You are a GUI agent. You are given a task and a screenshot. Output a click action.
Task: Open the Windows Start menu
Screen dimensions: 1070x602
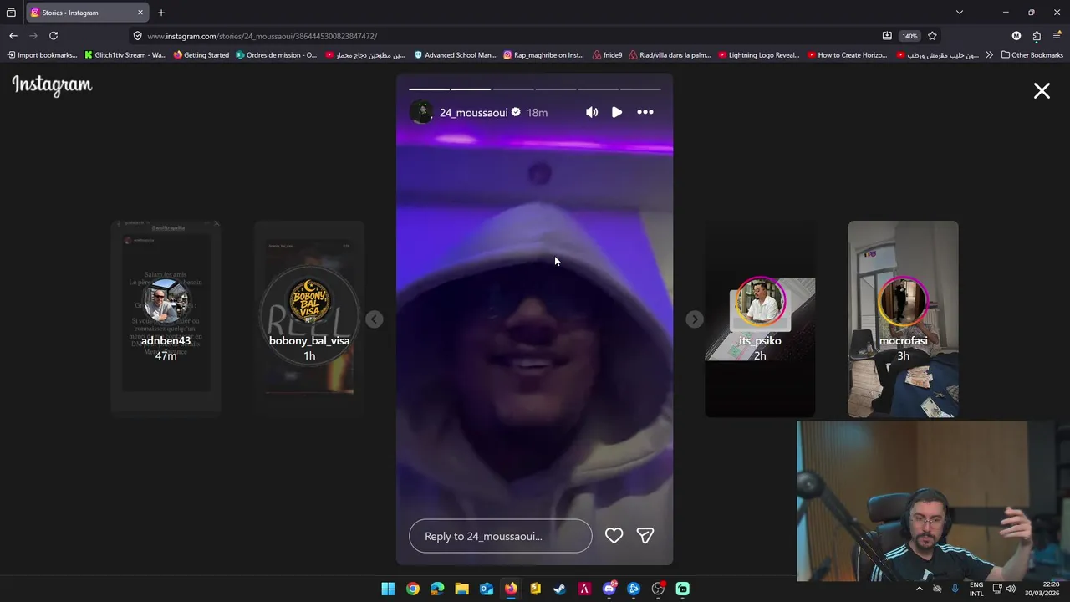pos(388,589)
